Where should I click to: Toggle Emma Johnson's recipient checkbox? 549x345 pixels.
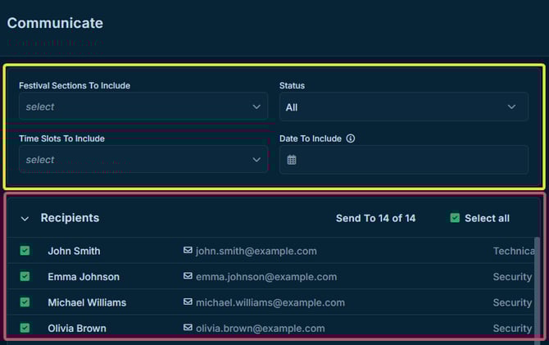(25, 277)
